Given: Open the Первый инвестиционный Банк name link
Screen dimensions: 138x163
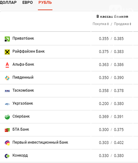Looking at the screenshot, I should click(40, 142).
